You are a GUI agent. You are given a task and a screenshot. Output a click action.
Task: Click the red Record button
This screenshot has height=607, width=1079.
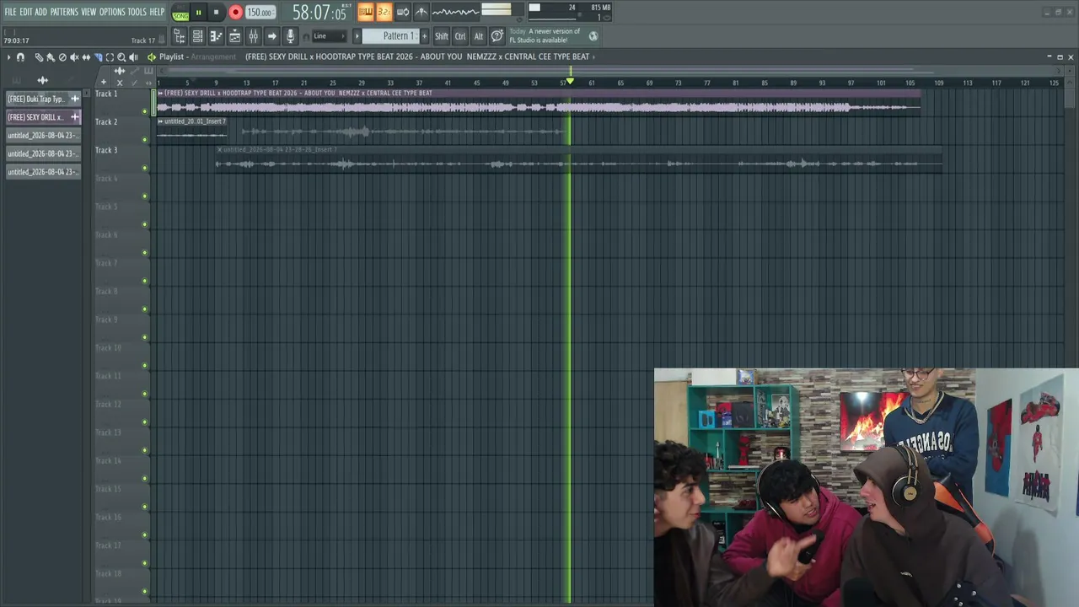[235, 13]
